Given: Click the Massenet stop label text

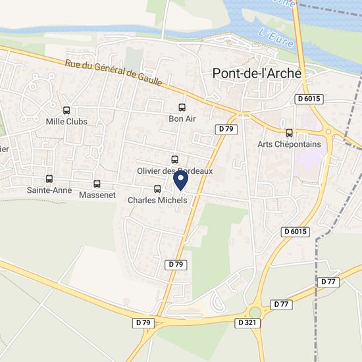Looking at the screenshot, I should click(97, 195).
